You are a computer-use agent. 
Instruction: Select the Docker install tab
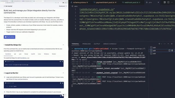[54, 54]
